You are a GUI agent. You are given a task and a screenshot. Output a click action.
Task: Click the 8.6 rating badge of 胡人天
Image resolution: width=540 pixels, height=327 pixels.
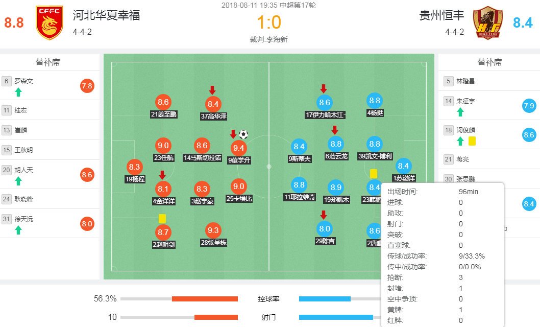click(86, 174)
